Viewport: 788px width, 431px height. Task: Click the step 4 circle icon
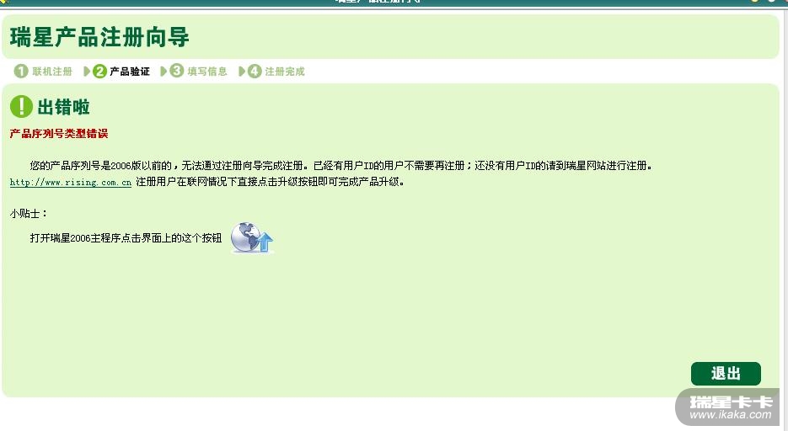click(255, 72)
